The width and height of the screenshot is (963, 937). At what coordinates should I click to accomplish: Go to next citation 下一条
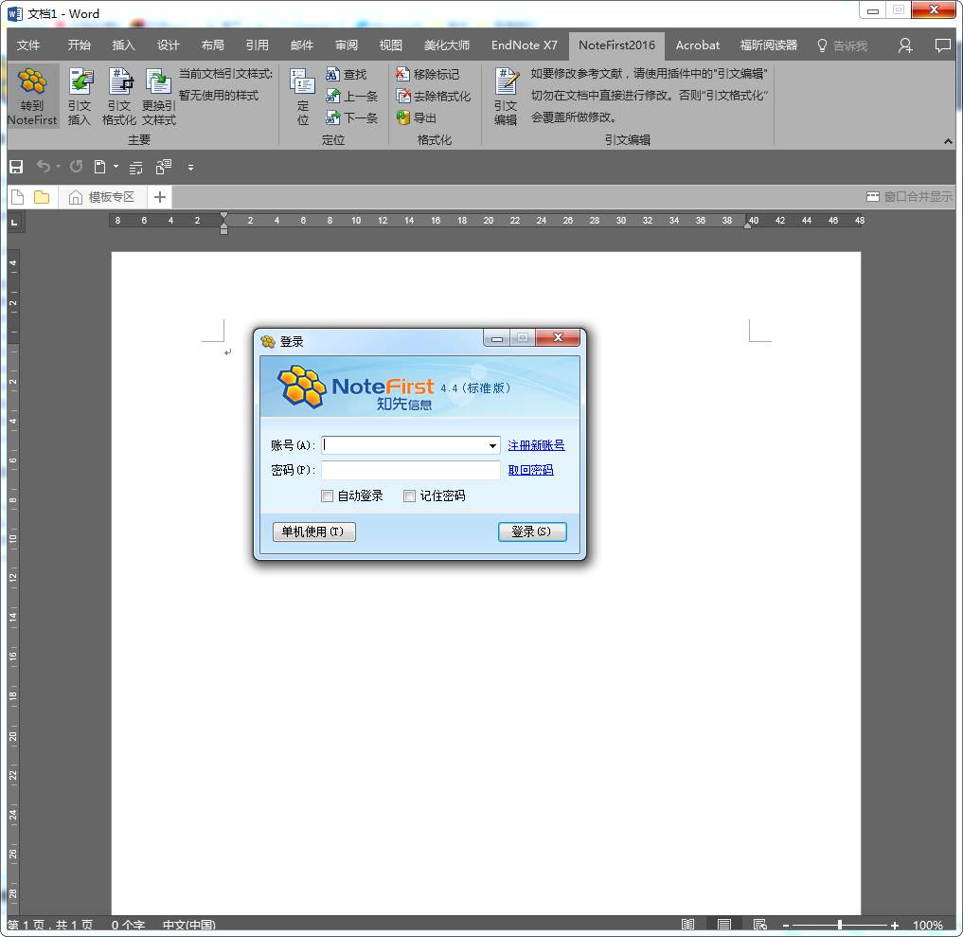tap(351, 118)
